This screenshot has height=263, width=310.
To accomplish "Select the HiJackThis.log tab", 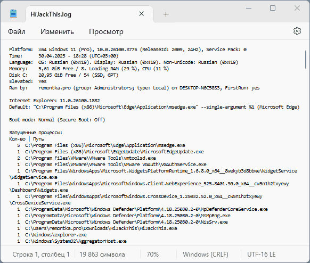I will [89, 14].
